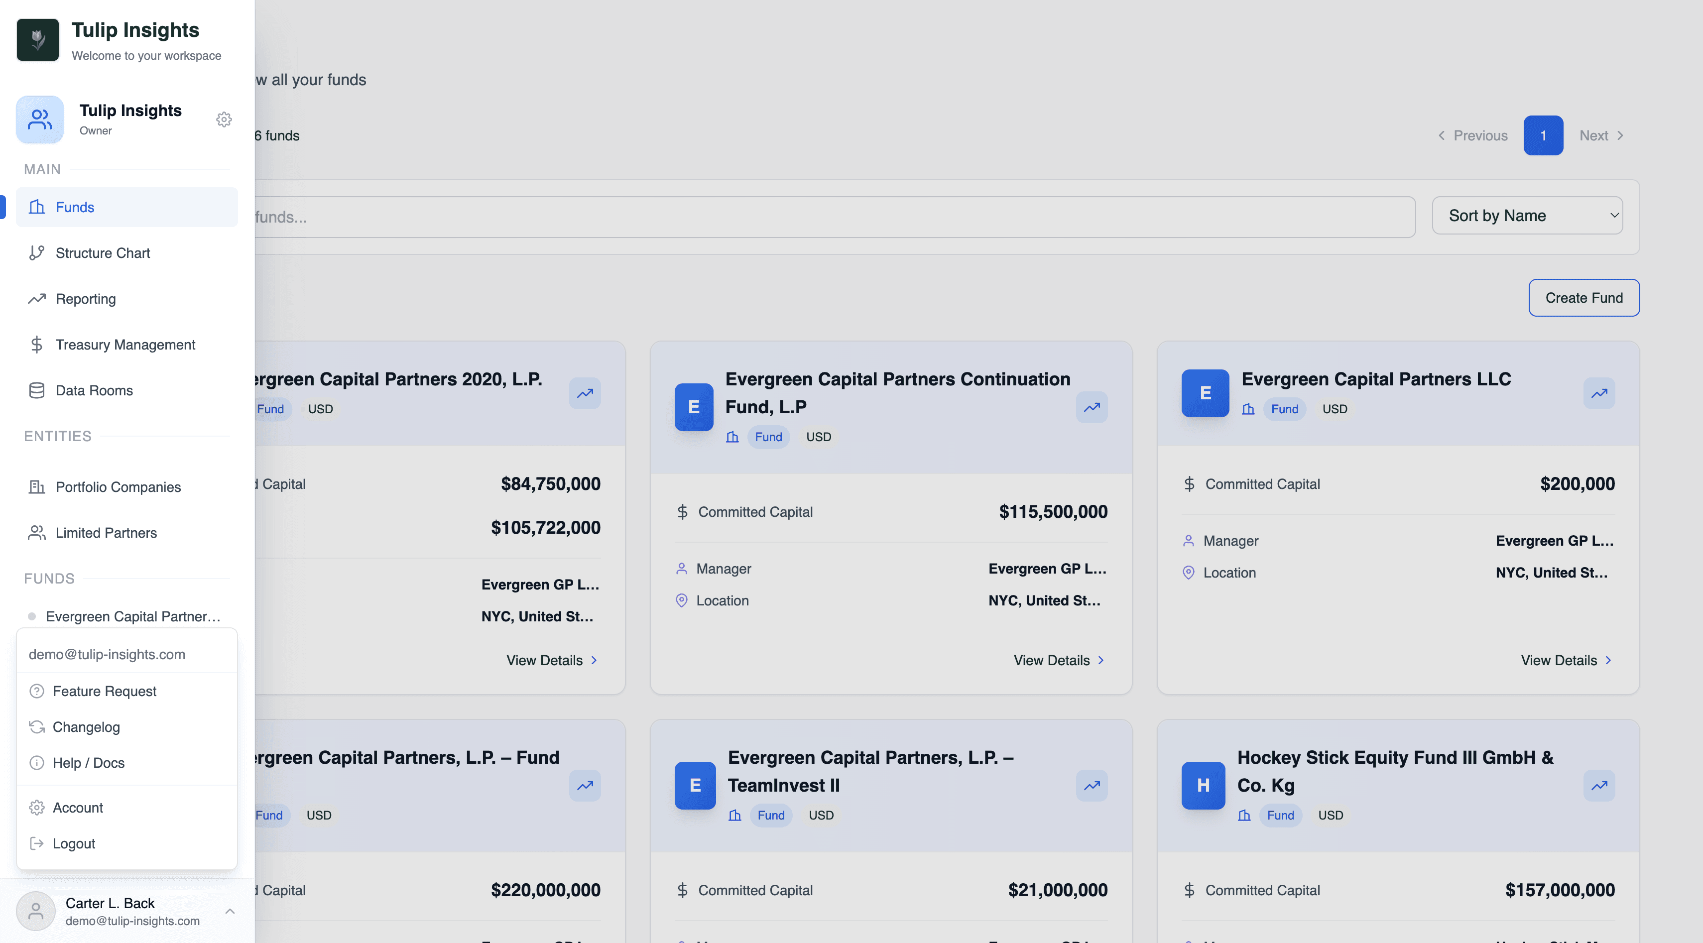The image size is (1703, 943).
Task: Open the Sort by Name dropdown
Action: pos(1527,216)
